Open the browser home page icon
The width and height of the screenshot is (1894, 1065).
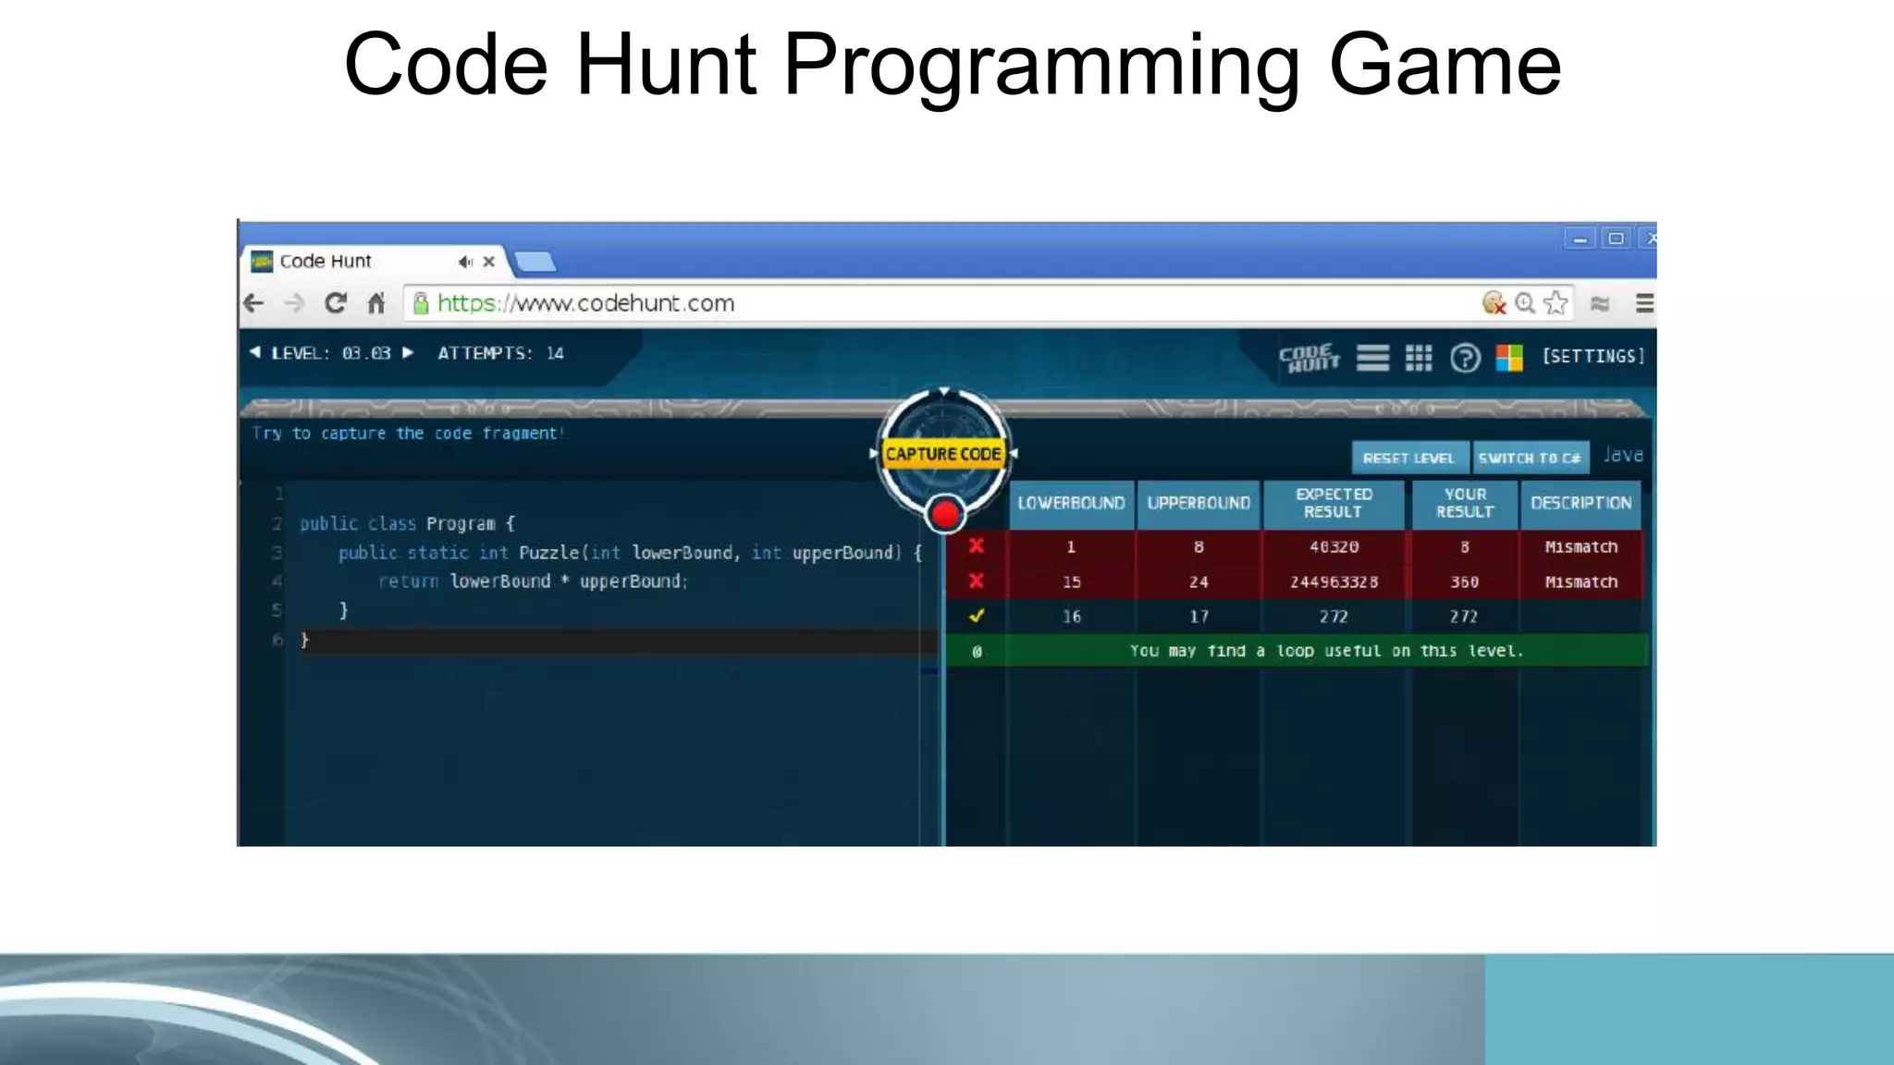pyautogui.click(x=375, y=303)
